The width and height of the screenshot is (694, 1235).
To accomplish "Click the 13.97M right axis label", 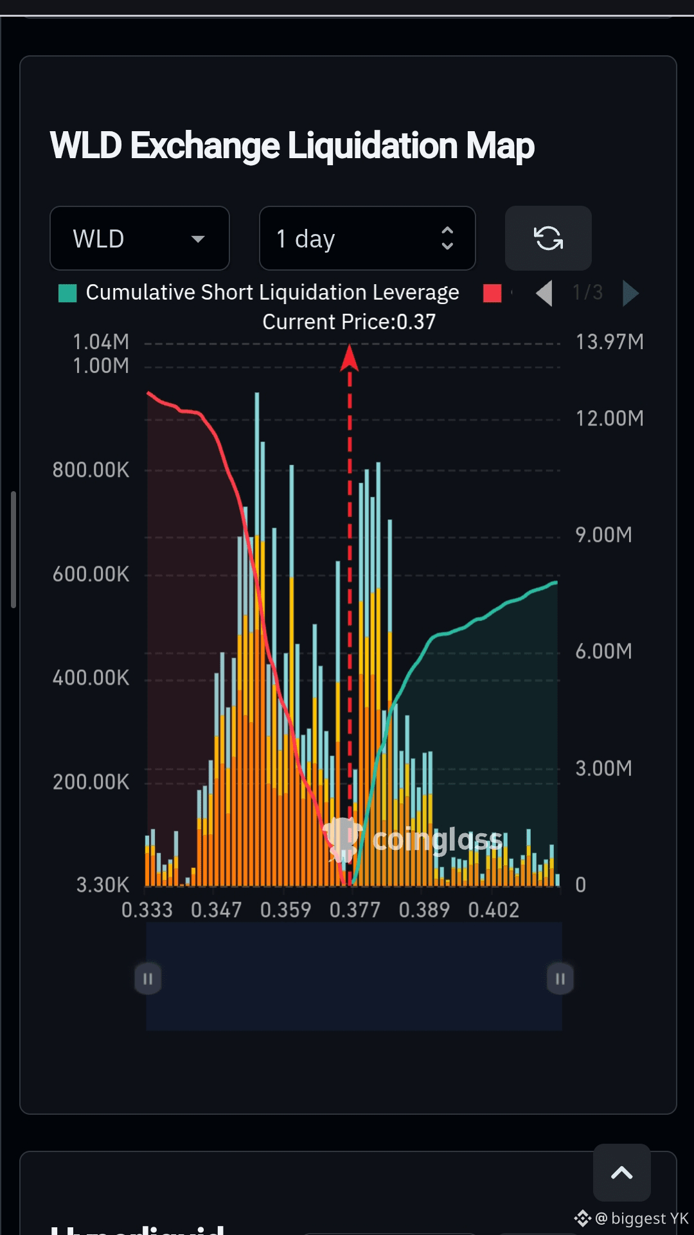I will click(610, 341).
